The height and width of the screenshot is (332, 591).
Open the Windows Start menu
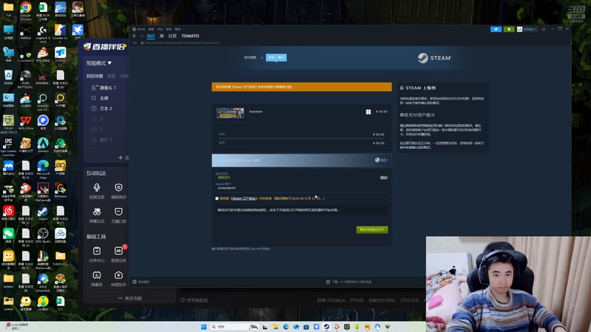tap(204, 327)
